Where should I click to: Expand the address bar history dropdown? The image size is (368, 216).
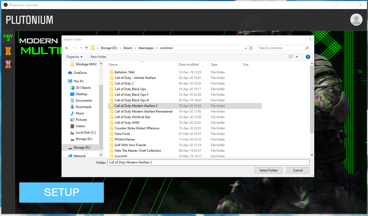(246, 48)
